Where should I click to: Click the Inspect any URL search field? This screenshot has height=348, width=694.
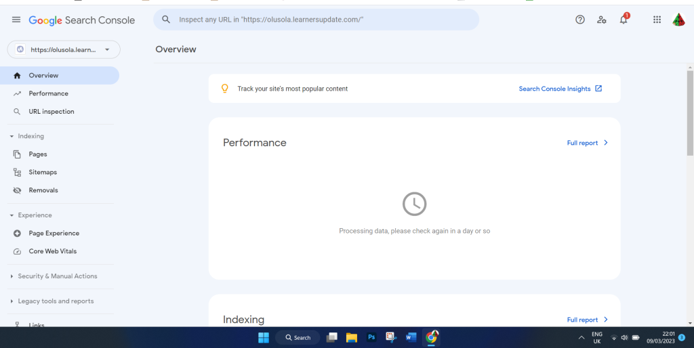tap(316, 20)
